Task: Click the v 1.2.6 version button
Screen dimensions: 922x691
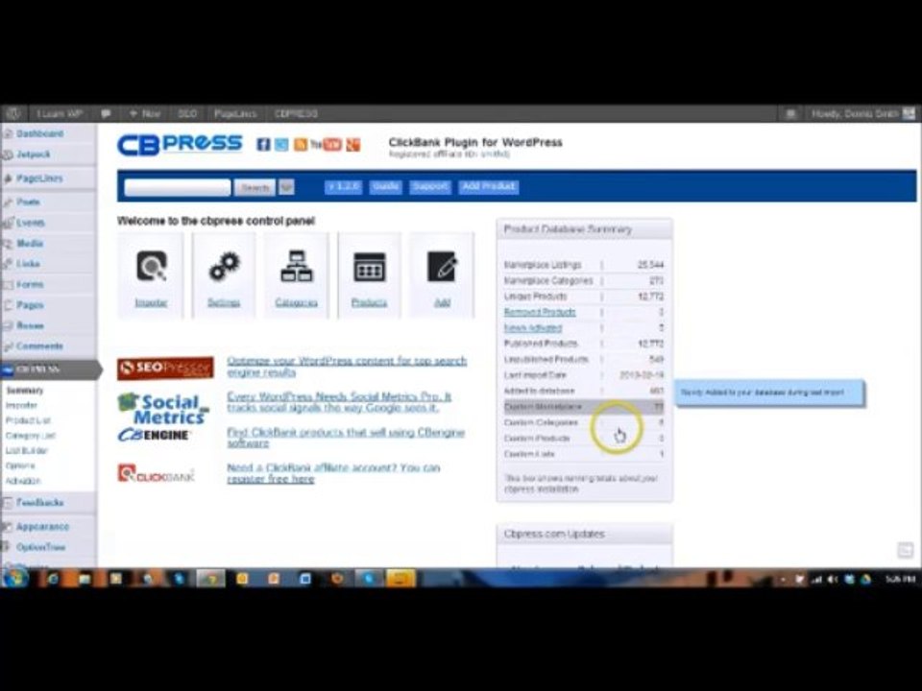Action: tap(344, 186)
